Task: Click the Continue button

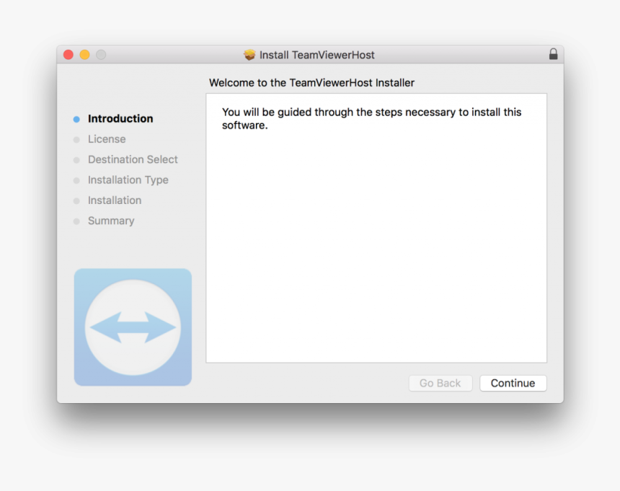Action: point(513,383)
